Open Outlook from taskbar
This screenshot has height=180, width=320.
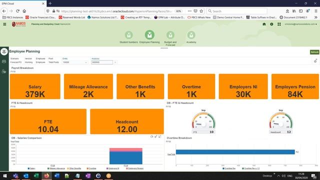pos(26,175)
